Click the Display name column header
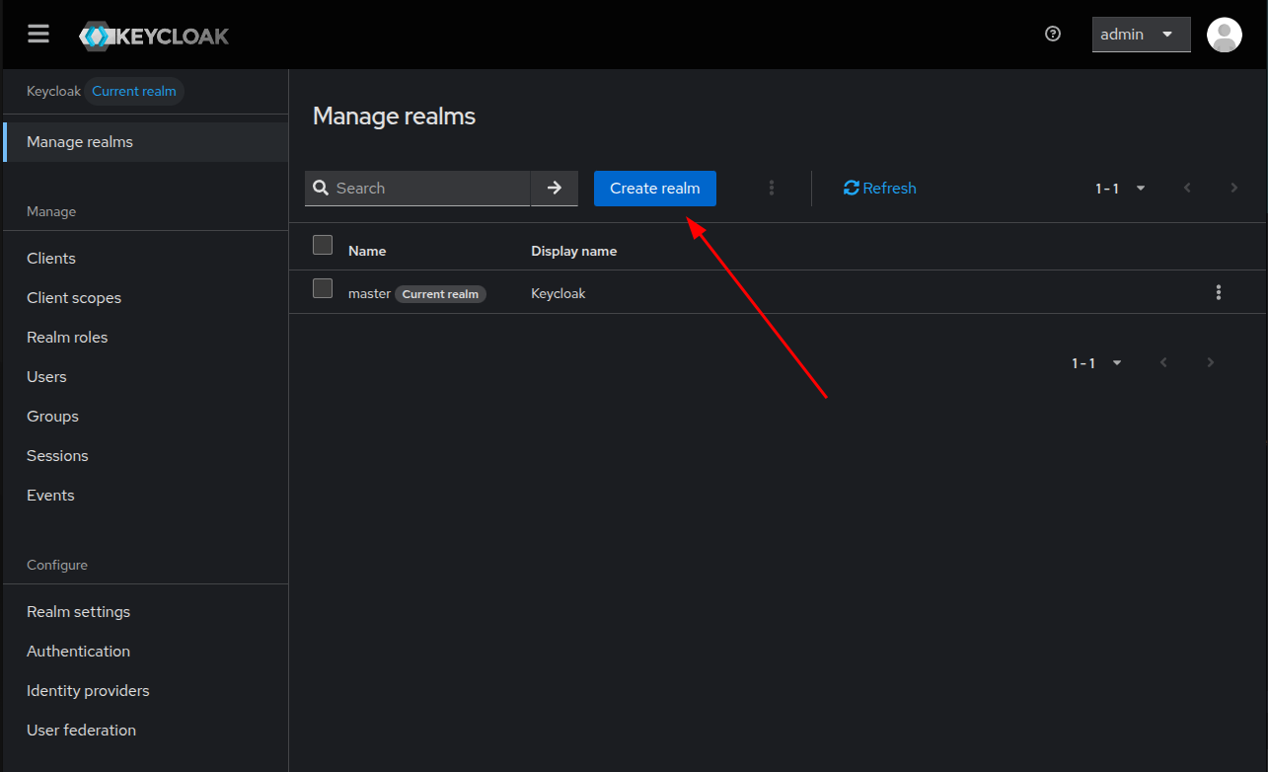This screenshot has height=772, width=1268. [573, 251]
